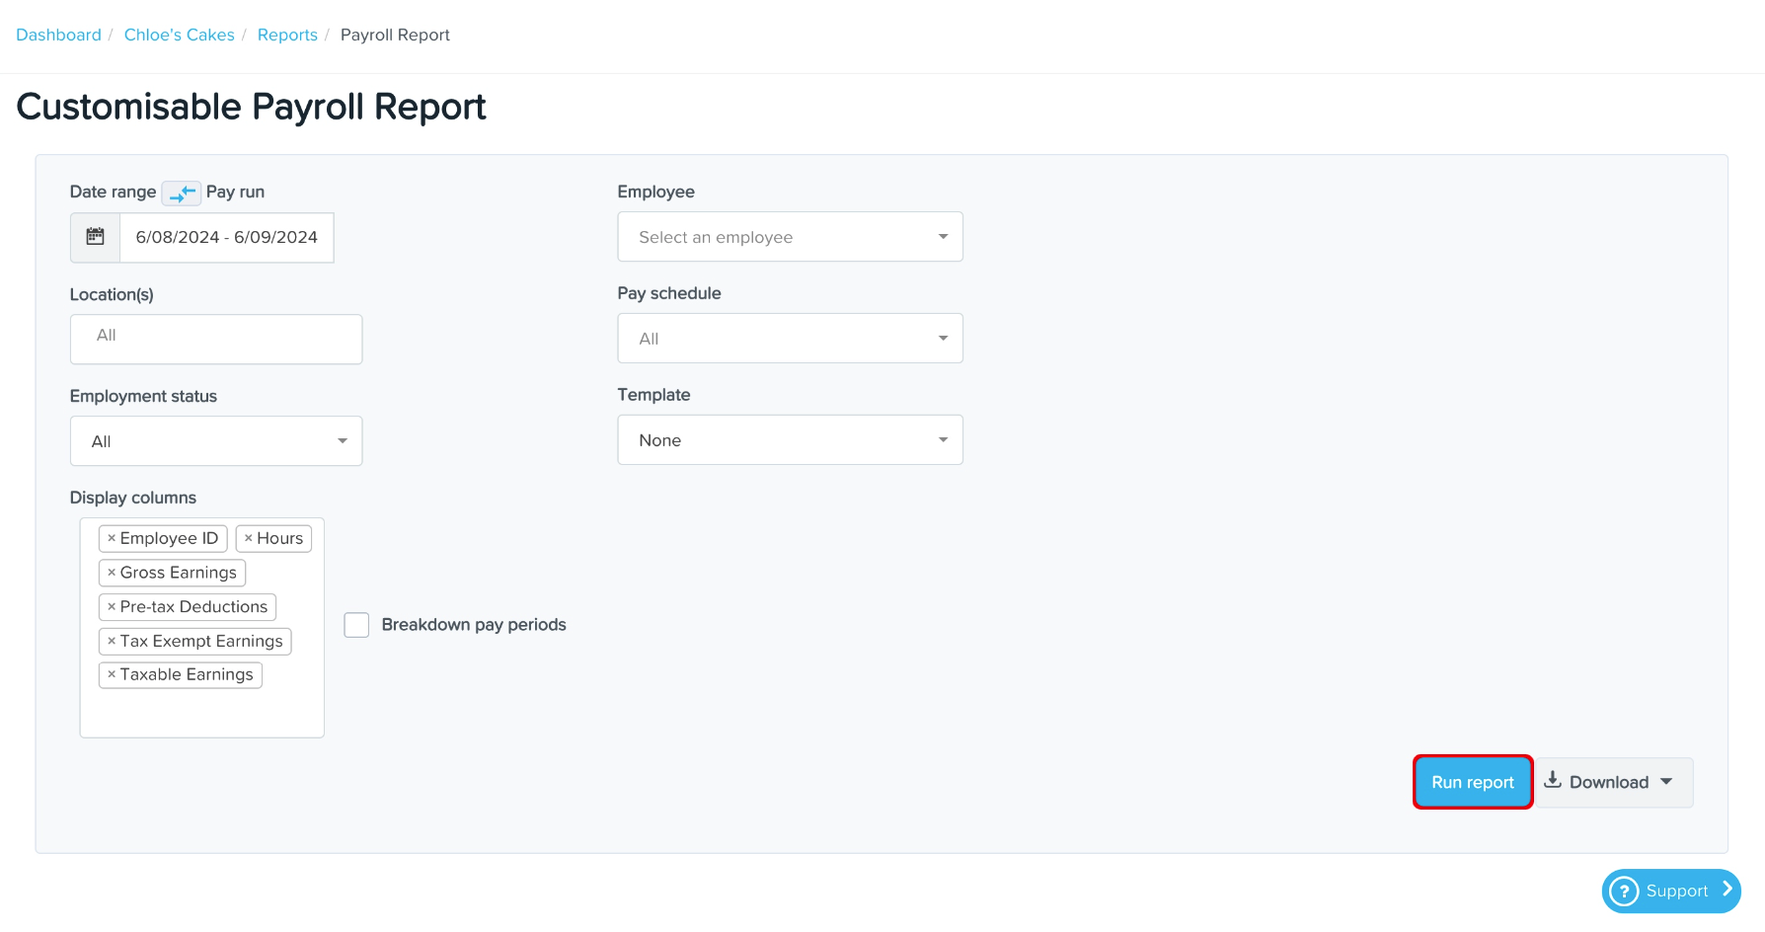Enable the Breakdown pay periods checkbox
Viewport: 1765px width, 932px height.
356,625
